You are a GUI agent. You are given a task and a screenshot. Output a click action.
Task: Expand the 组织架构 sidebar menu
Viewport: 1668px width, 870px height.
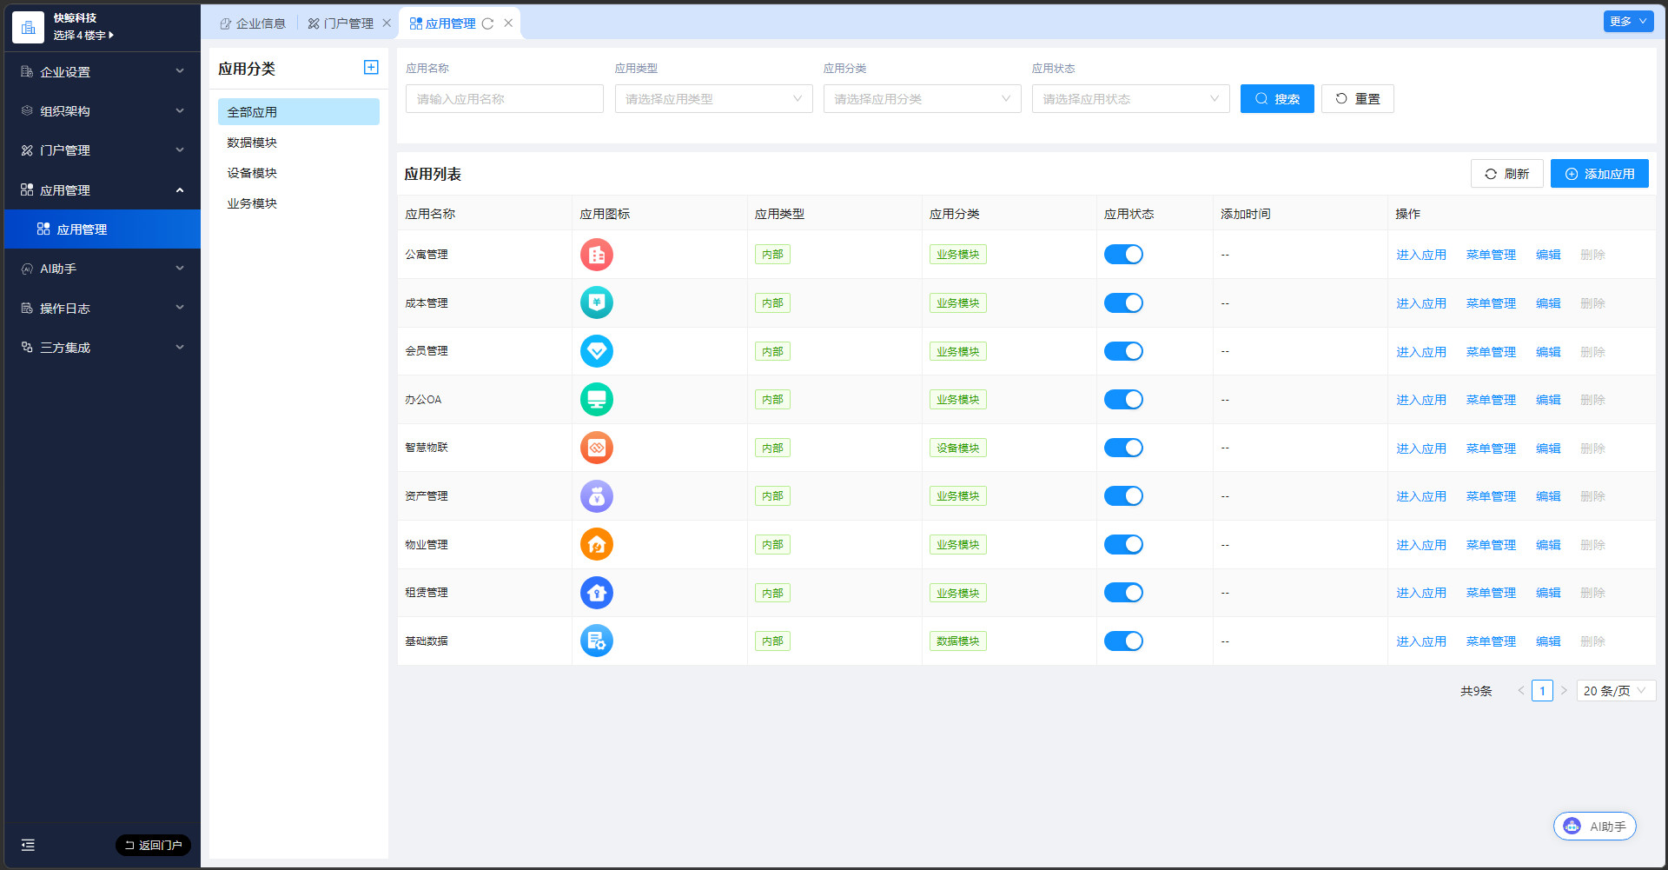[103, 111]
